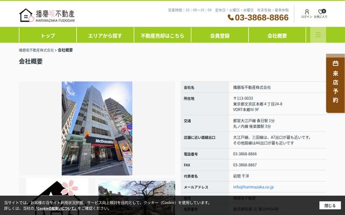
Task: Click the A7出口 exit guidance line
Action: point(272,138)
